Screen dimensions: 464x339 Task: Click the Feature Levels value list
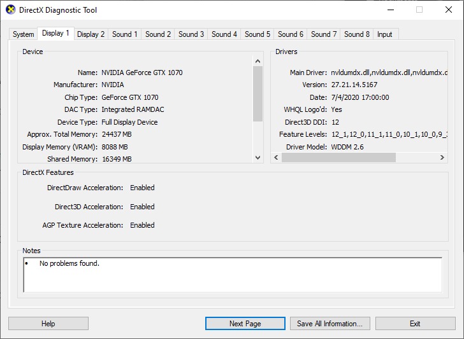[x=389, y=134]
